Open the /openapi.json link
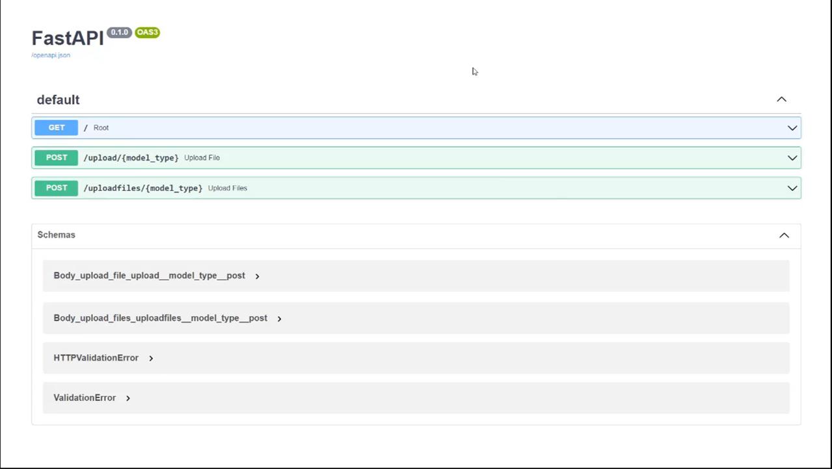 [51, 55]
